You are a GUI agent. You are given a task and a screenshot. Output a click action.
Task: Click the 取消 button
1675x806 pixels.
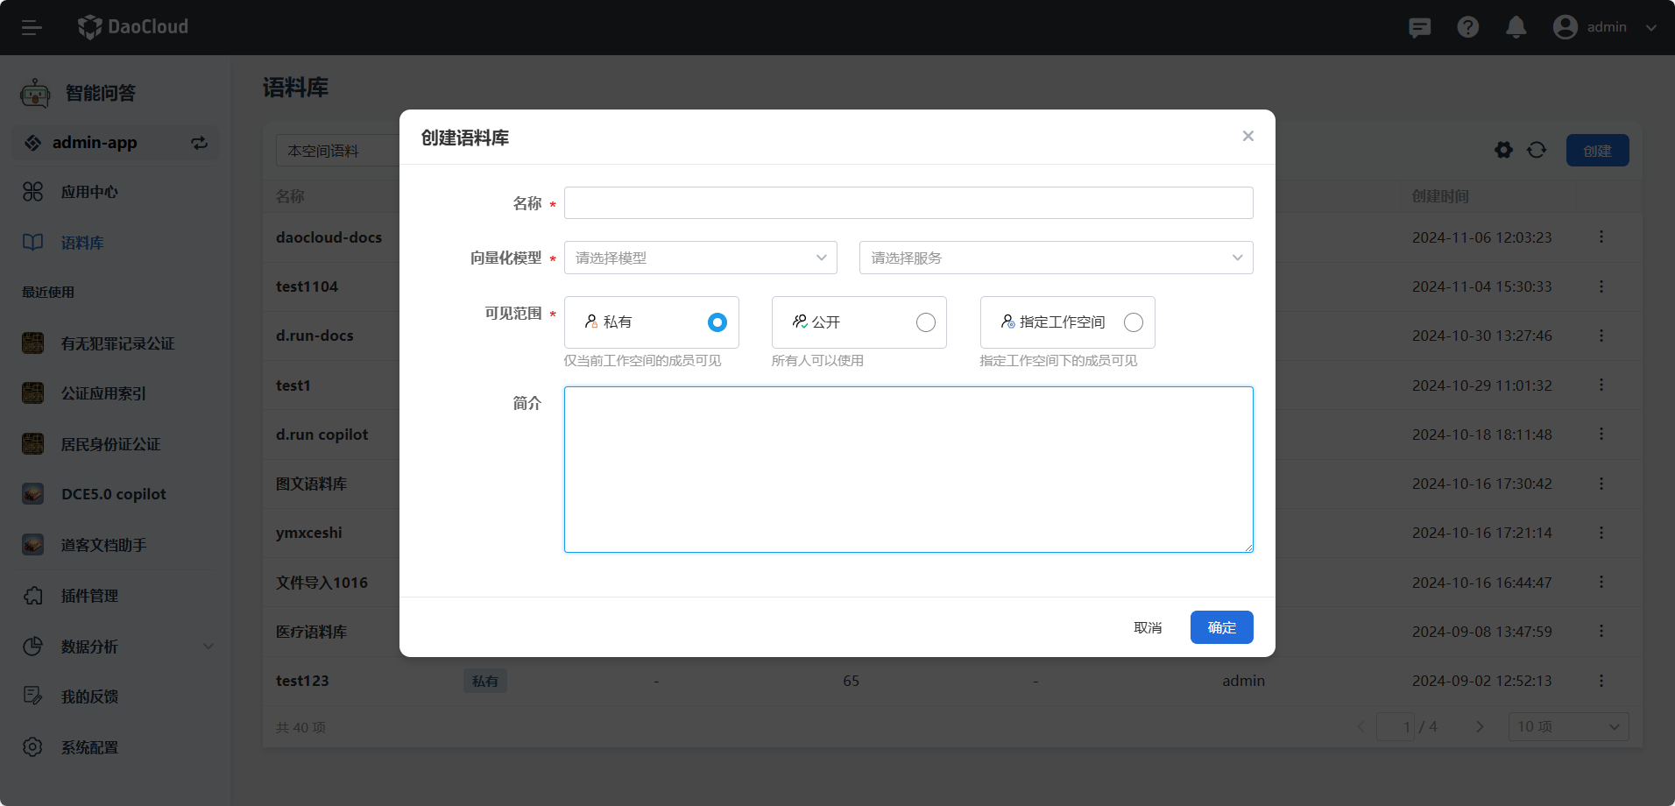click(x=1148, y=627)
